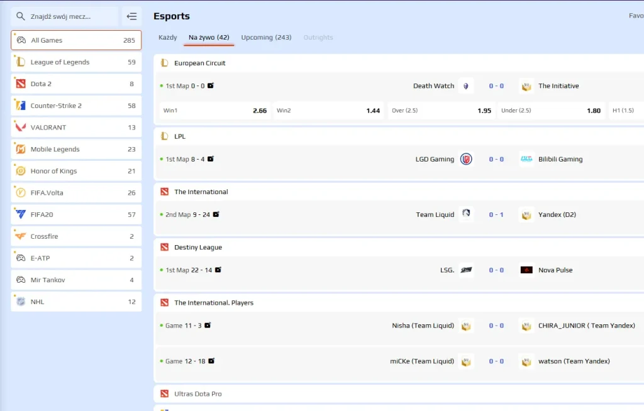Open the Ultras Dota Pro header
The image size is (644, 411).
(197, 394)
